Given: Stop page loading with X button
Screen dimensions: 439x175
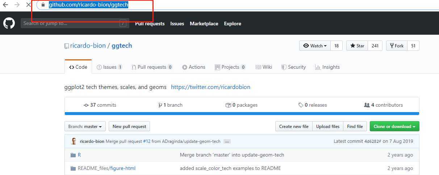Looking at the screenshot, I should (29, 5).
